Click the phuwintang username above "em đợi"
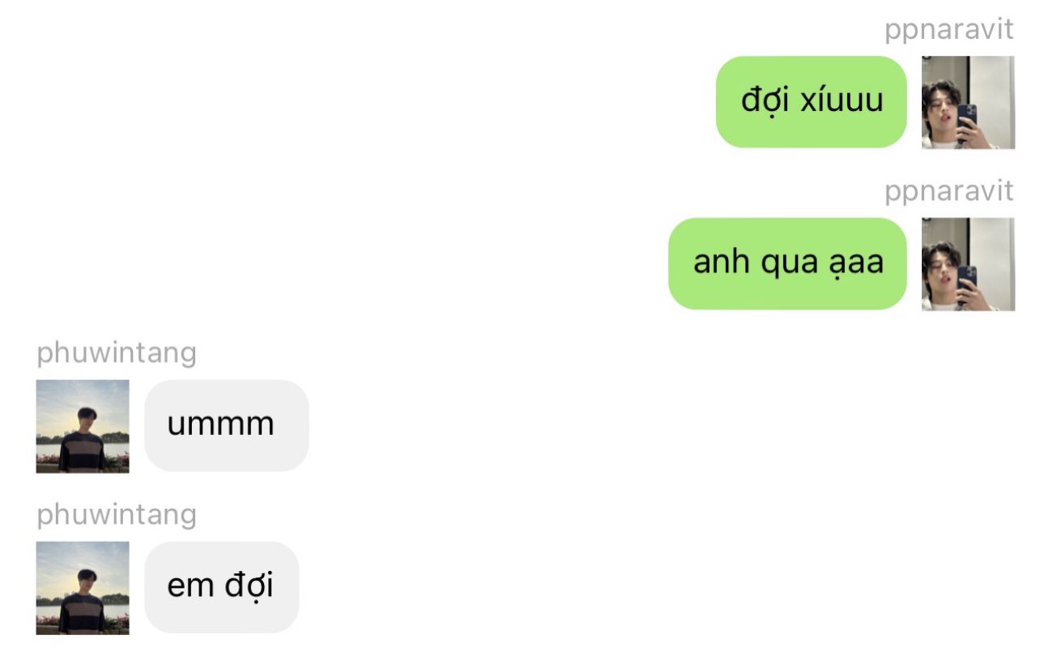The image size is (1040, 648). 117,515
